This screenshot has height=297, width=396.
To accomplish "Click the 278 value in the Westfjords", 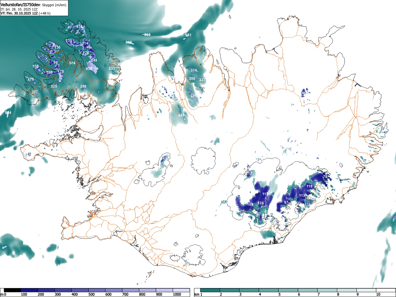I will 31,80.
